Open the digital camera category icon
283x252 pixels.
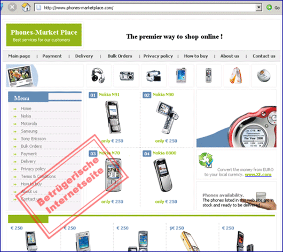click(127, 76)
